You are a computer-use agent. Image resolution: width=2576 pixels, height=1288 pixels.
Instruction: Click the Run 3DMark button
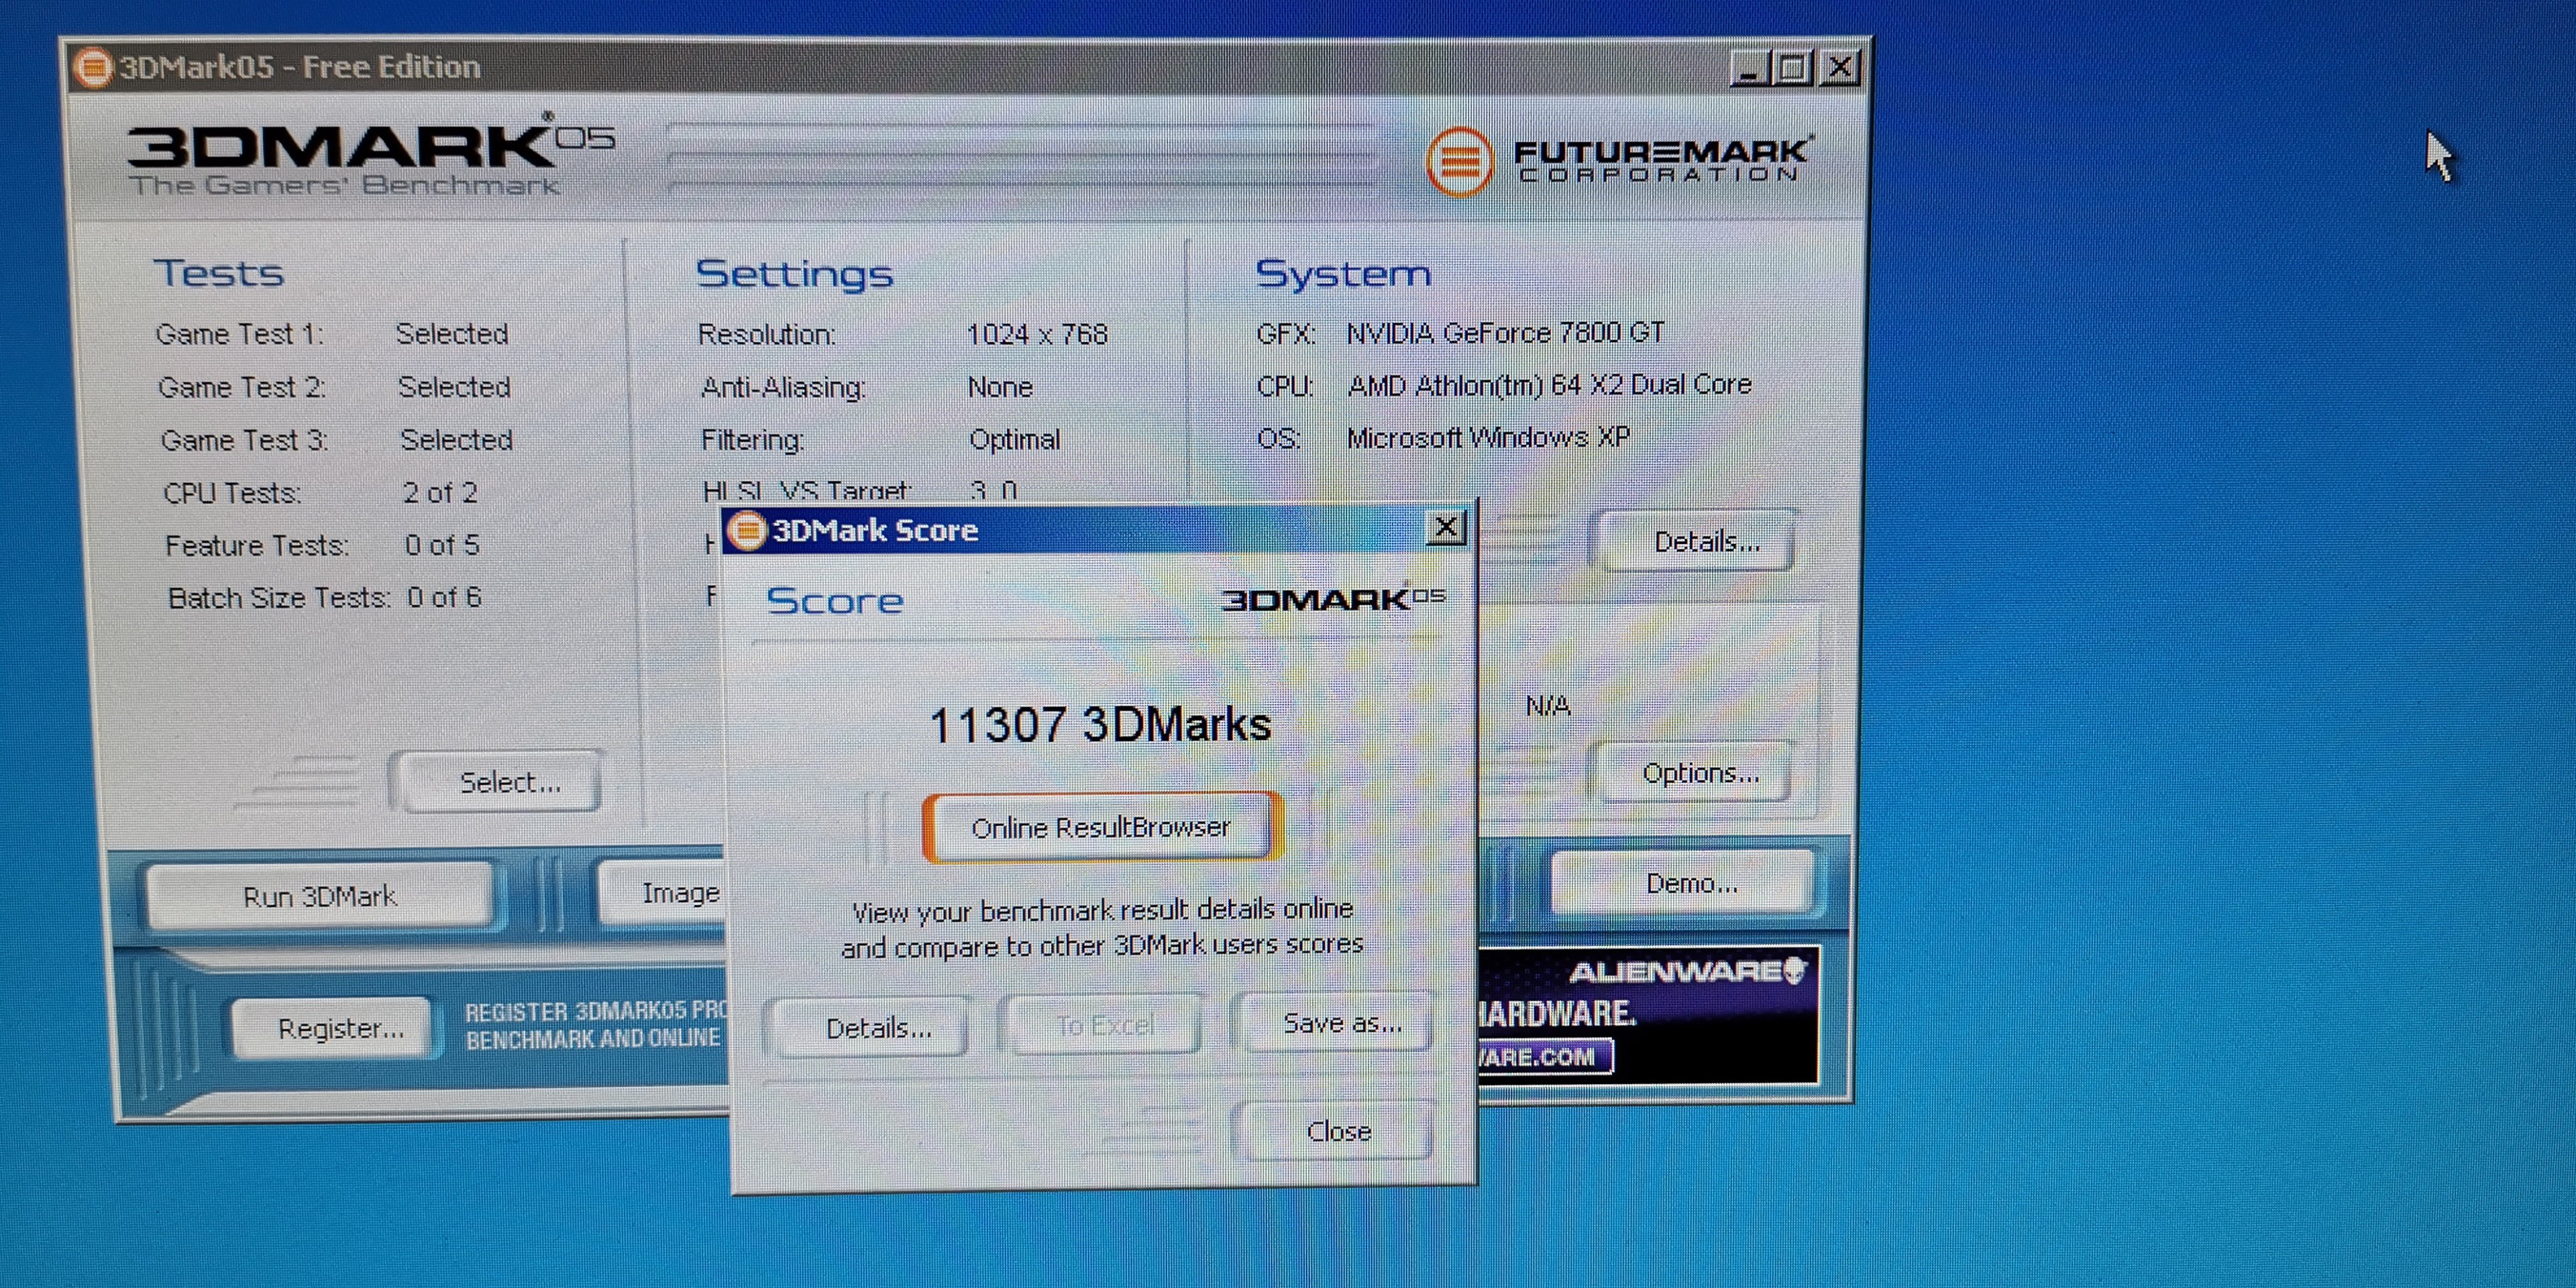[x=319, y=896]
